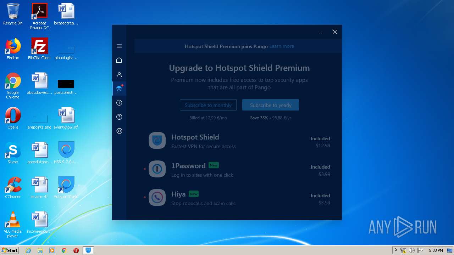Viewport: 454px width, 255px height.
Task: Open Google Chrome desktop shortcut
Action: click(x=13, y=86)
